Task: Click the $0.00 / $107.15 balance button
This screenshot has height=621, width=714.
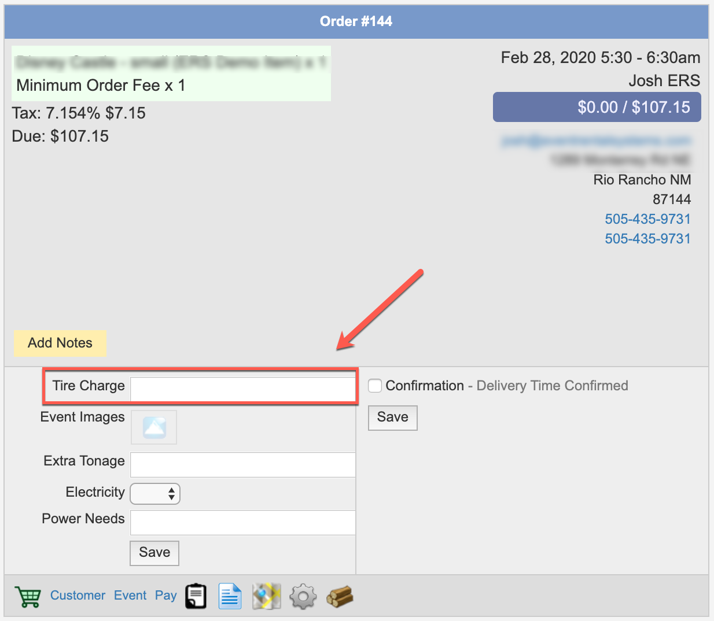Action: 597,107
